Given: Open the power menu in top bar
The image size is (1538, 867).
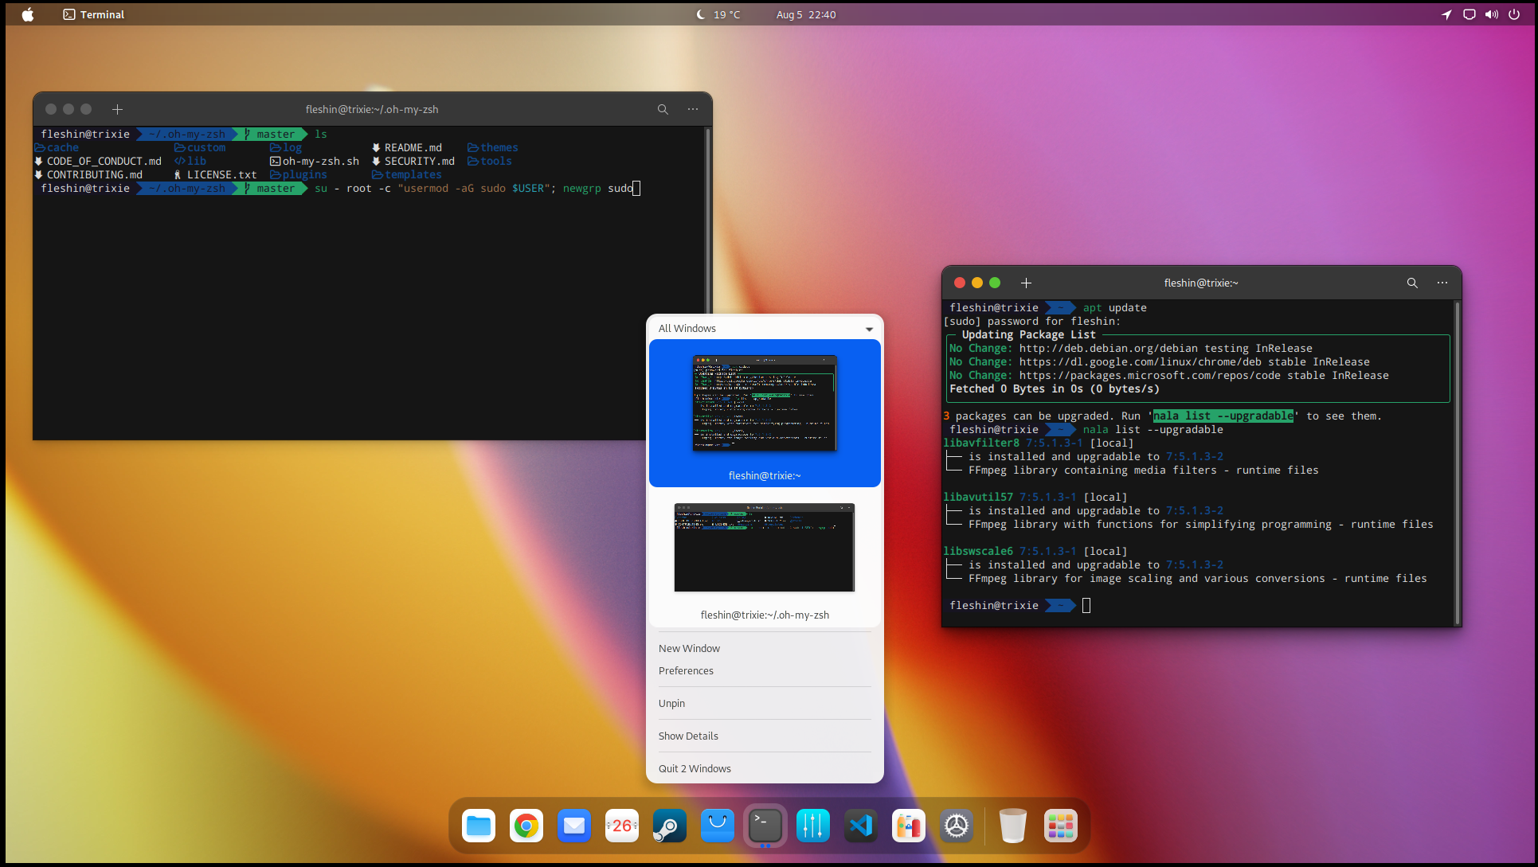Looking at the screenshot, I should (x=1514, y=14).
